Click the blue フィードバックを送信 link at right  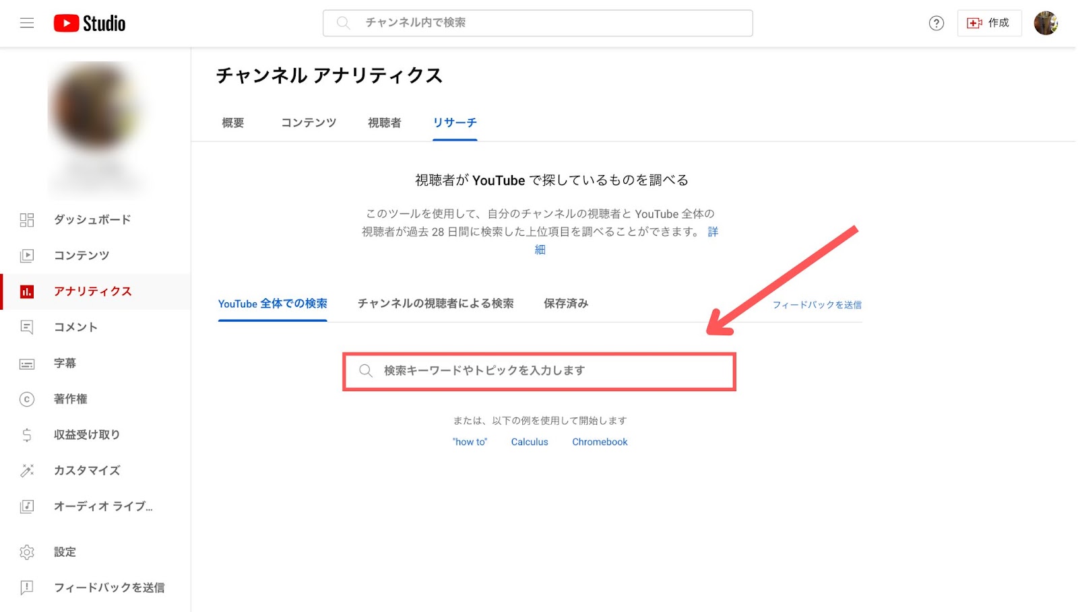tap(817, 305)
